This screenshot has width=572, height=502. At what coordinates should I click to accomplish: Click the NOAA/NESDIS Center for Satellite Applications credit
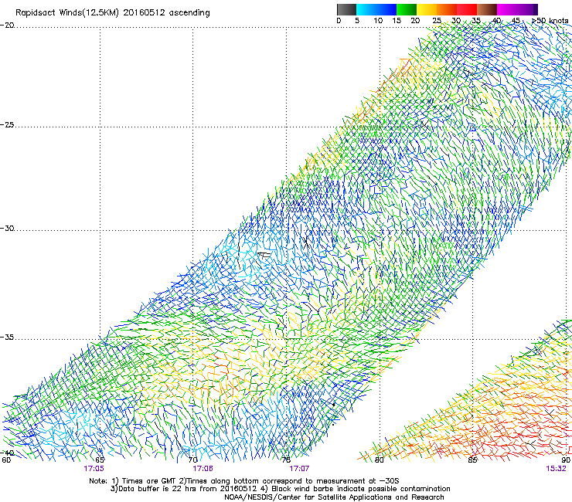pyautogui.click(x=334, y=497)
